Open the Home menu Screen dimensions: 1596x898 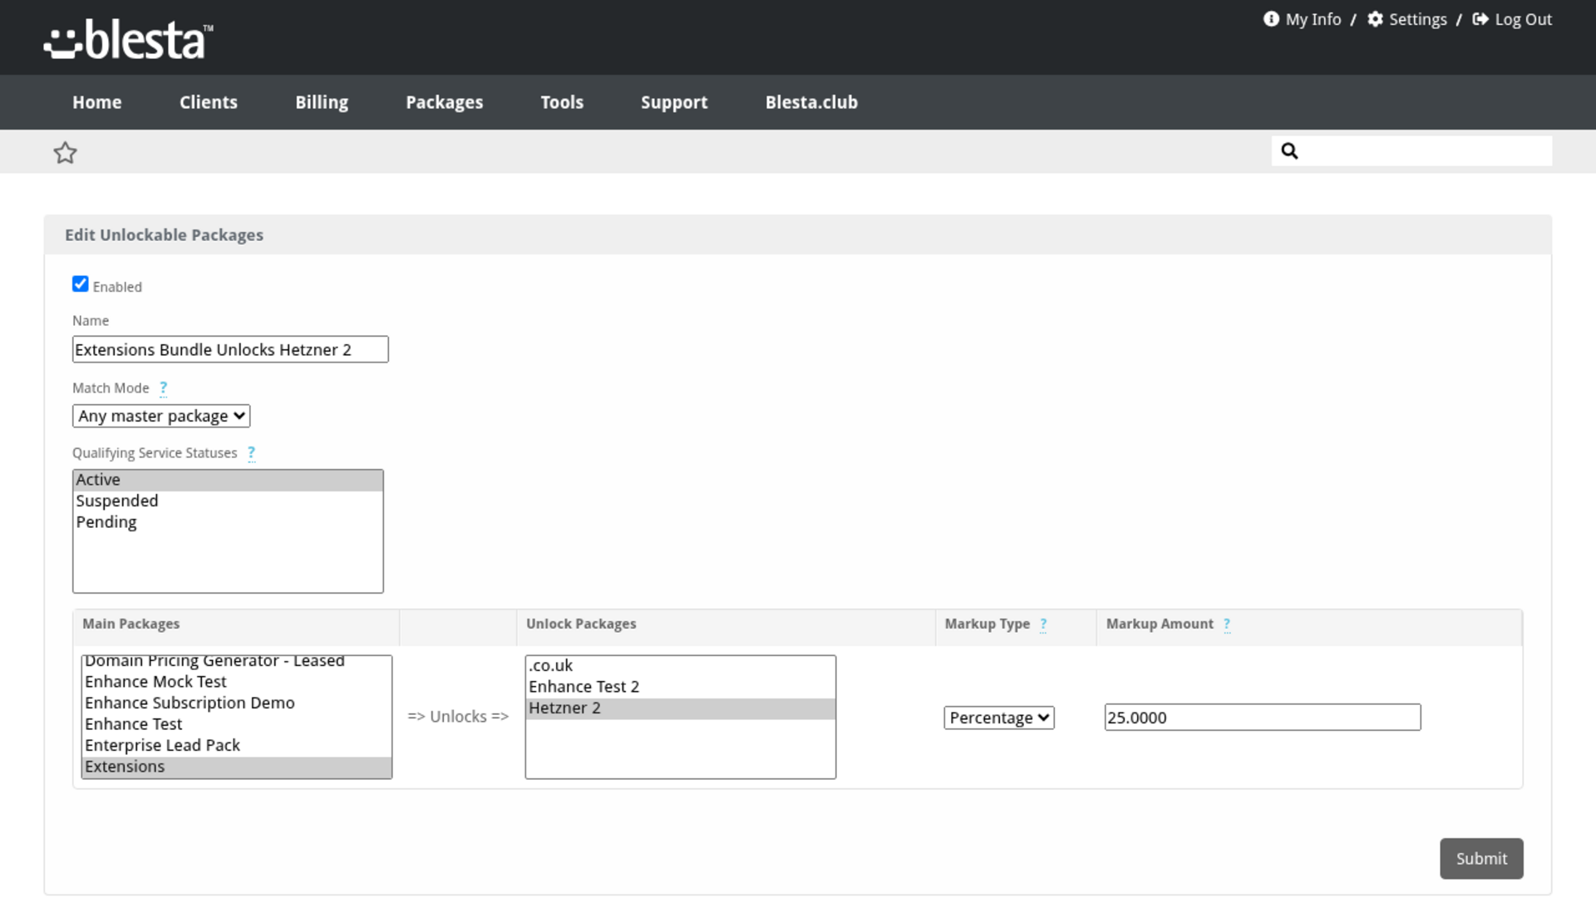pyautogui.click(x=97, y=102)
